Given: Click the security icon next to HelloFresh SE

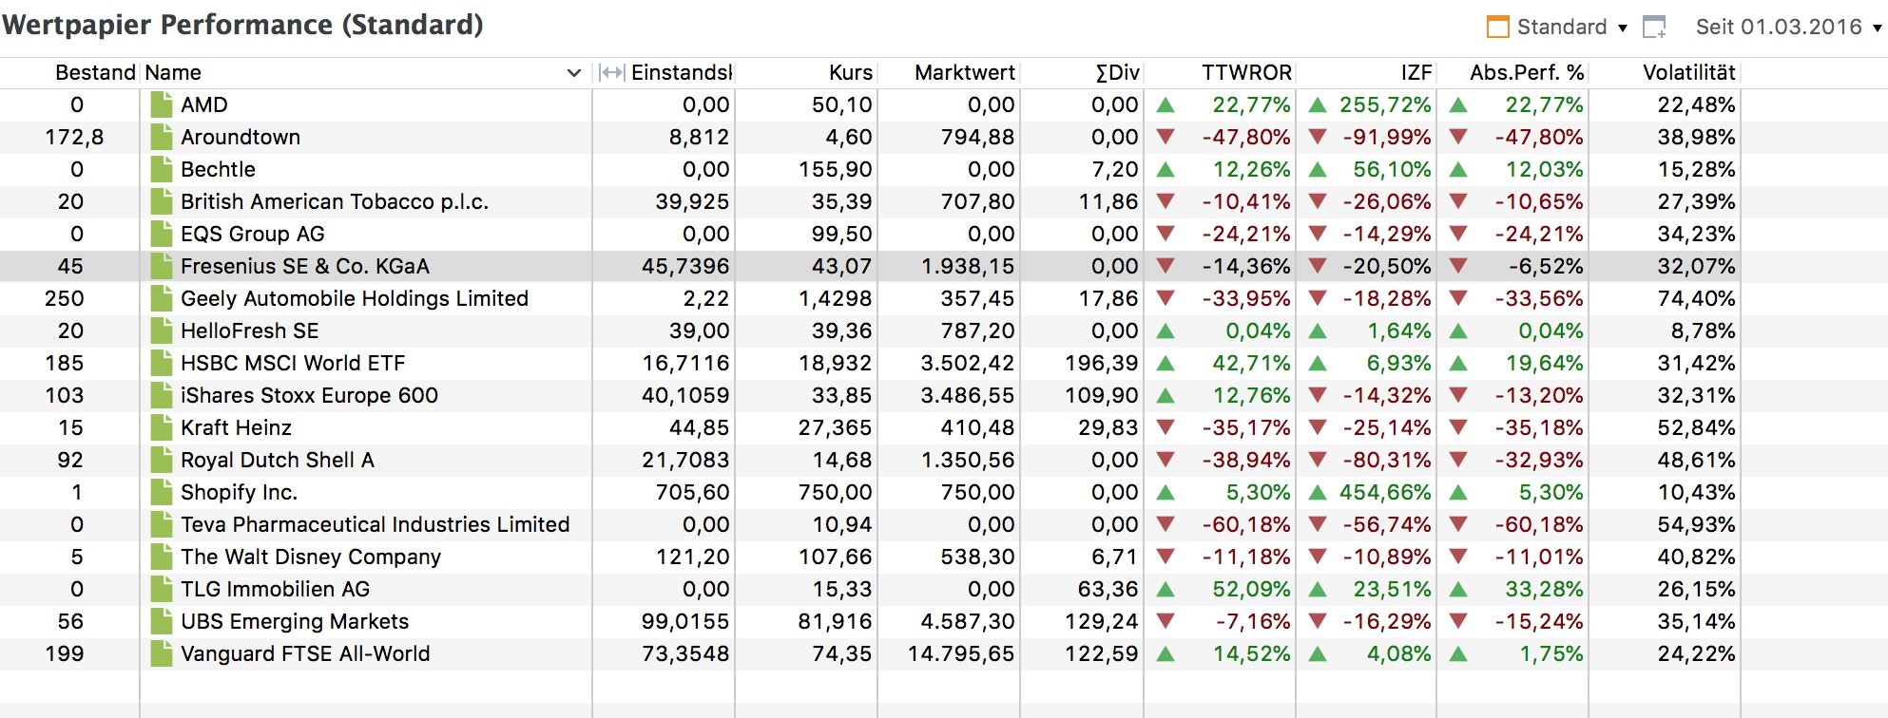Looking at the screenshot, I should pyautogui.click(x=162, y=331).
